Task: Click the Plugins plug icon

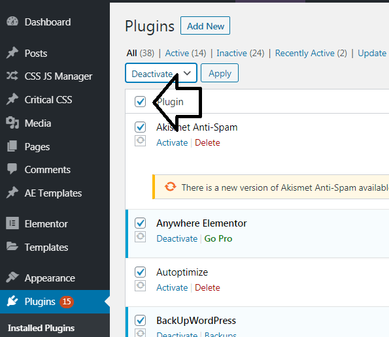Action: [12, 301]
